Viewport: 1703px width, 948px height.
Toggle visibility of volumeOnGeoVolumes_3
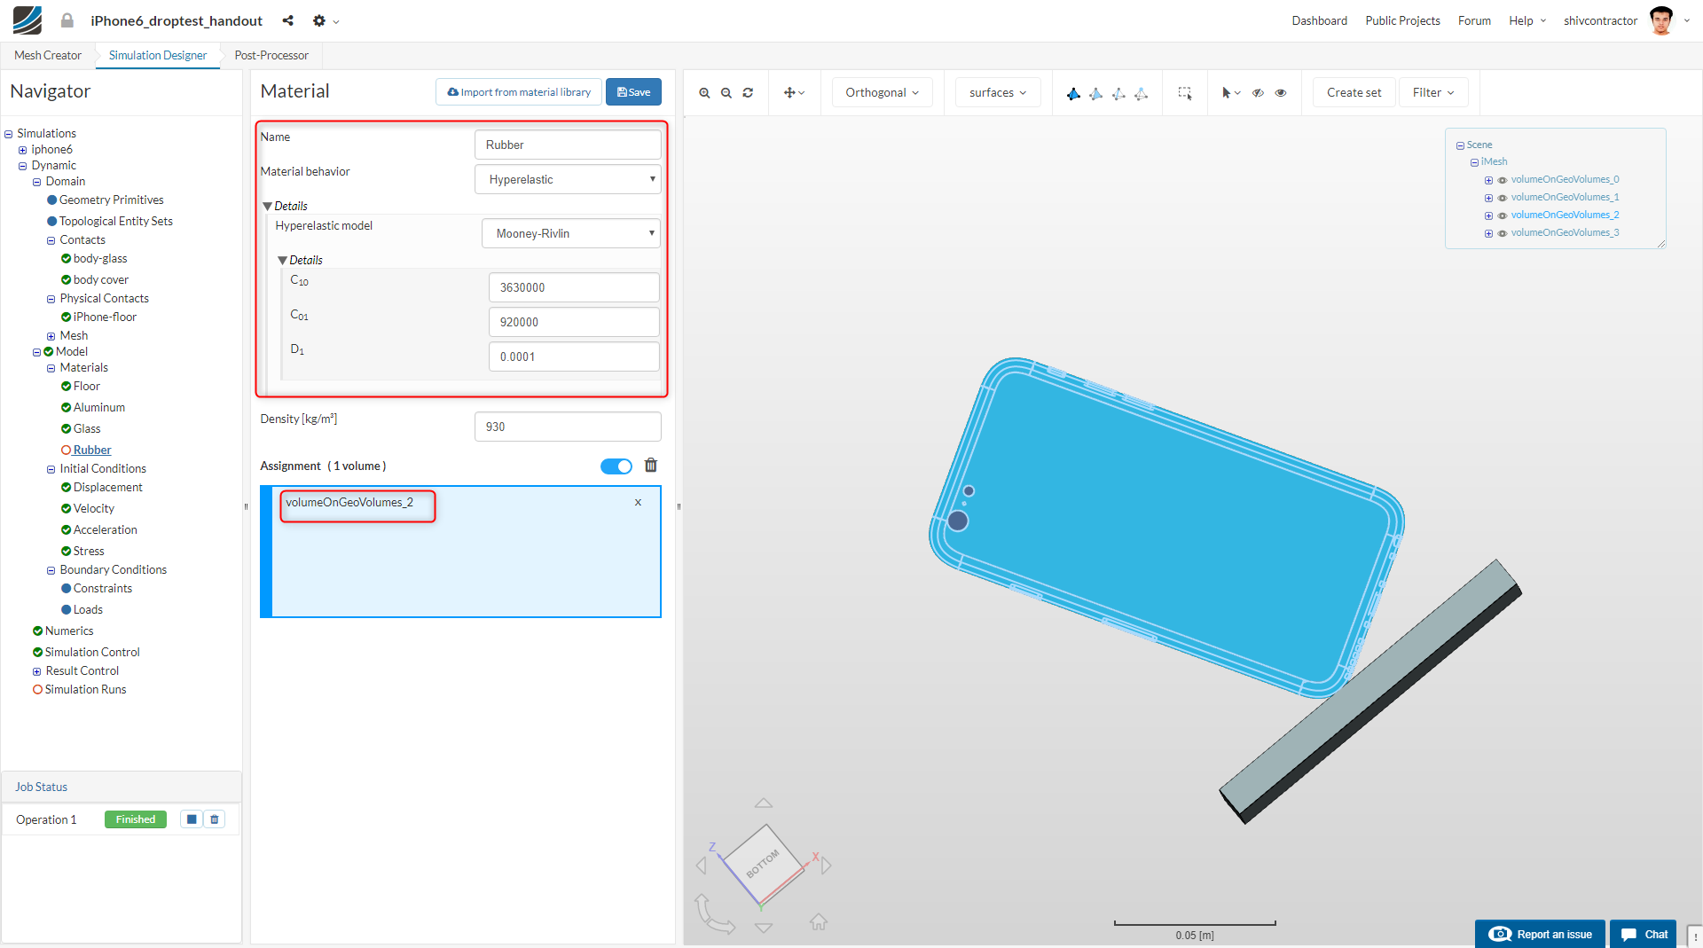1503,233
